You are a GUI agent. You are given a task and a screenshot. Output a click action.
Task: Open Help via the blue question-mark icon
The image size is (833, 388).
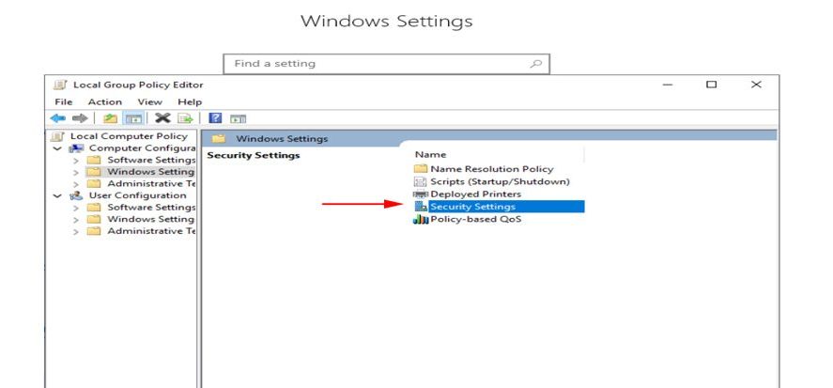[x=215, y=118]
